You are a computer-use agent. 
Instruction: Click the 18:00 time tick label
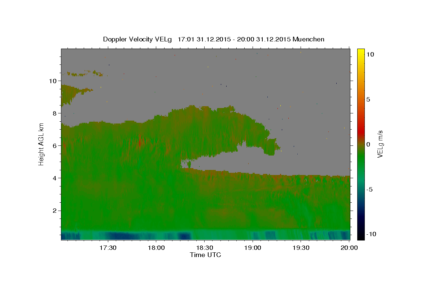pos(156,248)
